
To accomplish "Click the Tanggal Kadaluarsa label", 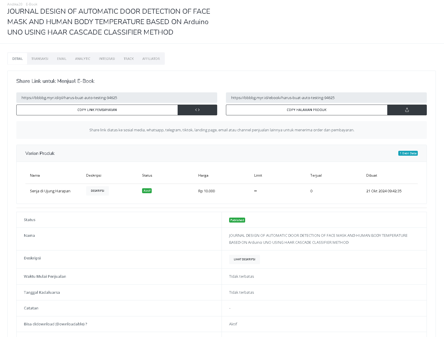I will coord(42,292).
